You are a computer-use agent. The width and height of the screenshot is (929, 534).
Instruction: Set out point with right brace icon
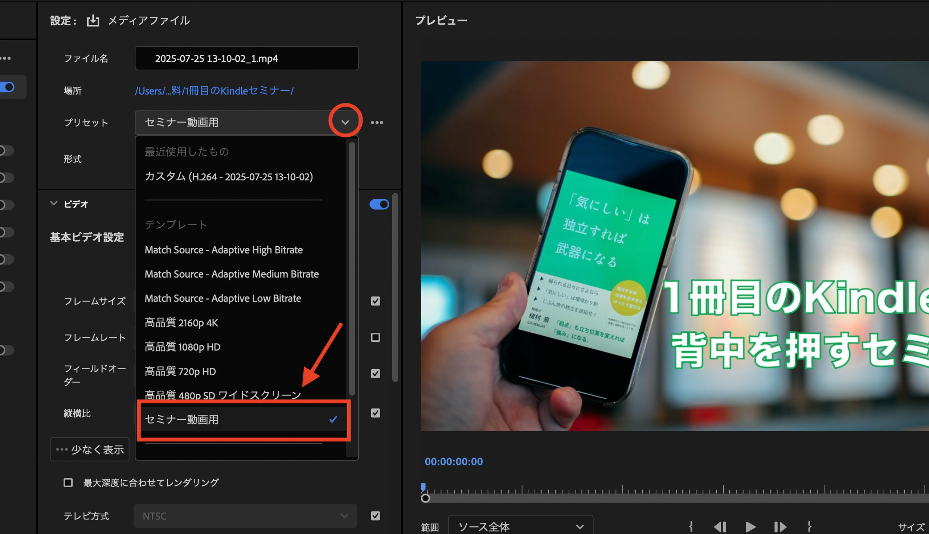click(809, 527)
